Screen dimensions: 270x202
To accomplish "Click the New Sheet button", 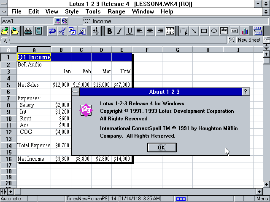I will pyautogui.click(x=249, y=40).
